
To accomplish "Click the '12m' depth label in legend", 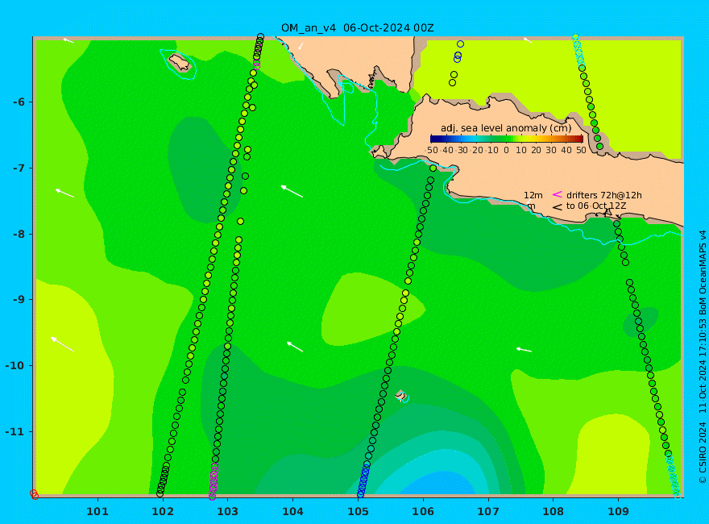I will click(533, 195).
